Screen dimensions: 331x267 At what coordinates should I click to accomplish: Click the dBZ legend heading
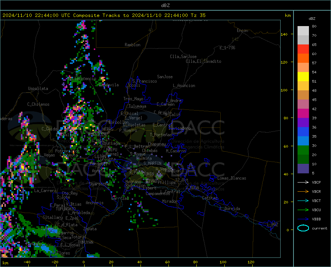click(x=312, y=18)
